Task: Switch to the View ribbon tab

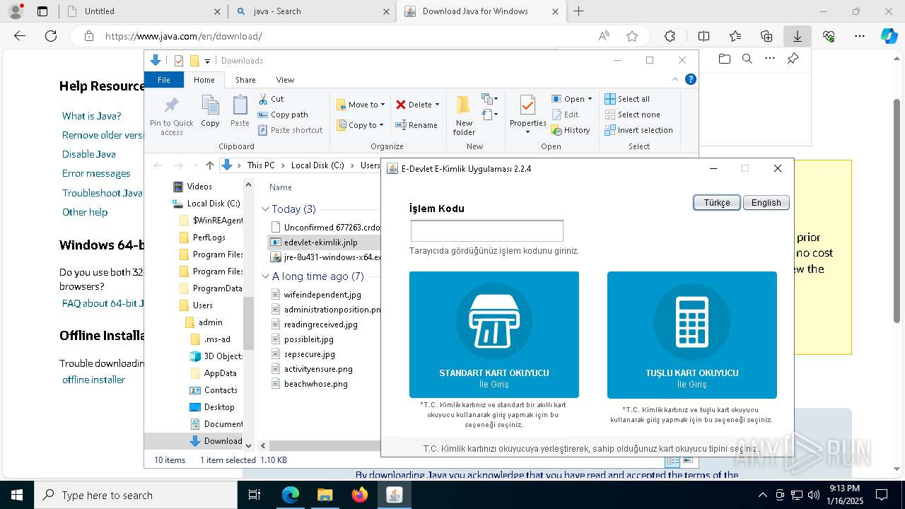Action: 285,80
